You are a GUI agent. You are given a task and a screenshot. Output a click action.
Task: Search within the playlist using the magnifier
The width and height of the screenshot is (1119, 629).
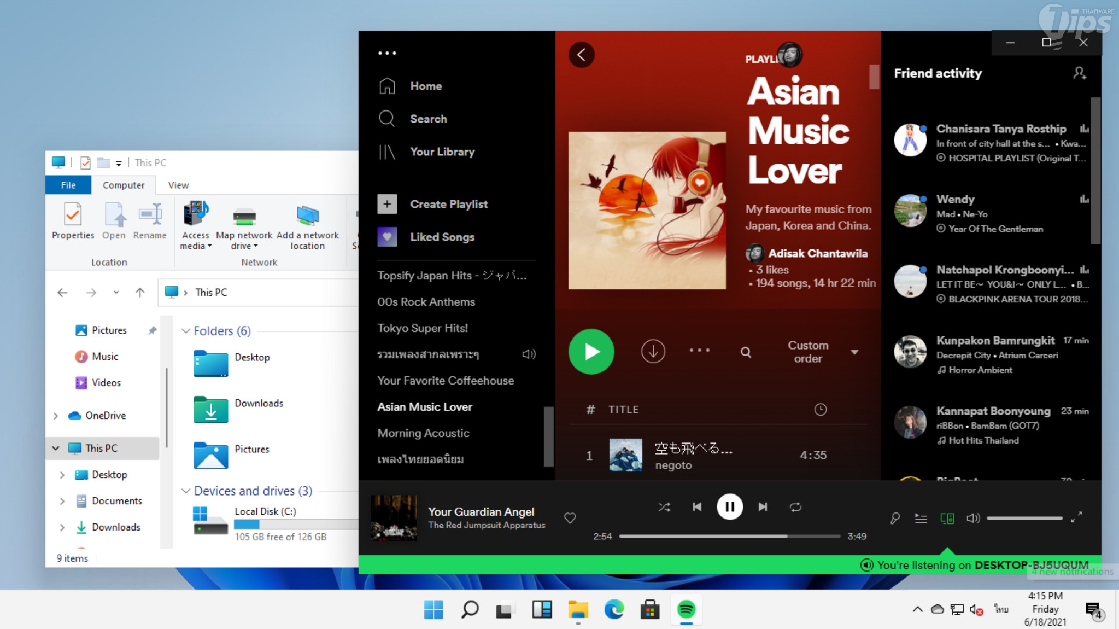pos(746,352)
